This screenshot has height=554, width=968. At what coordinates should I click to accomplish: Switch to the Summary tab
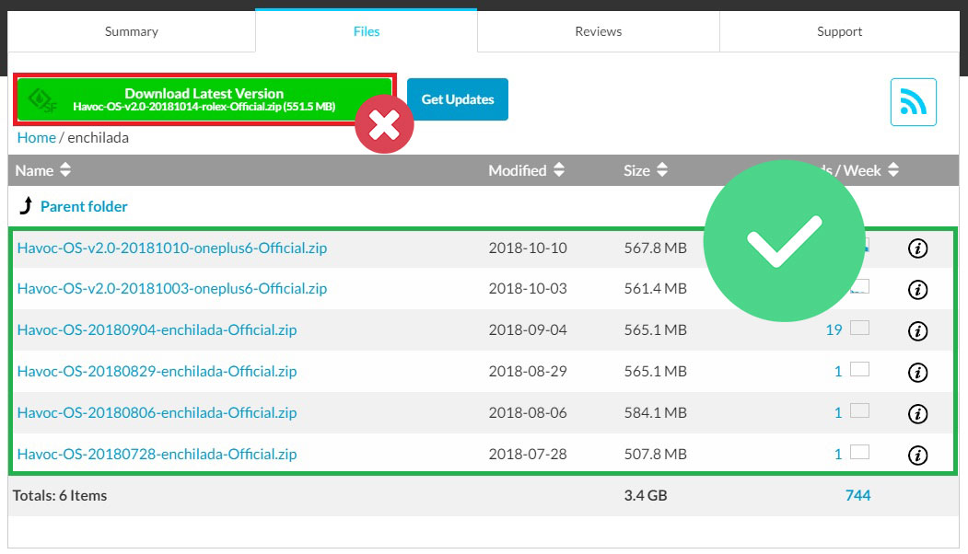coord(132,31)
